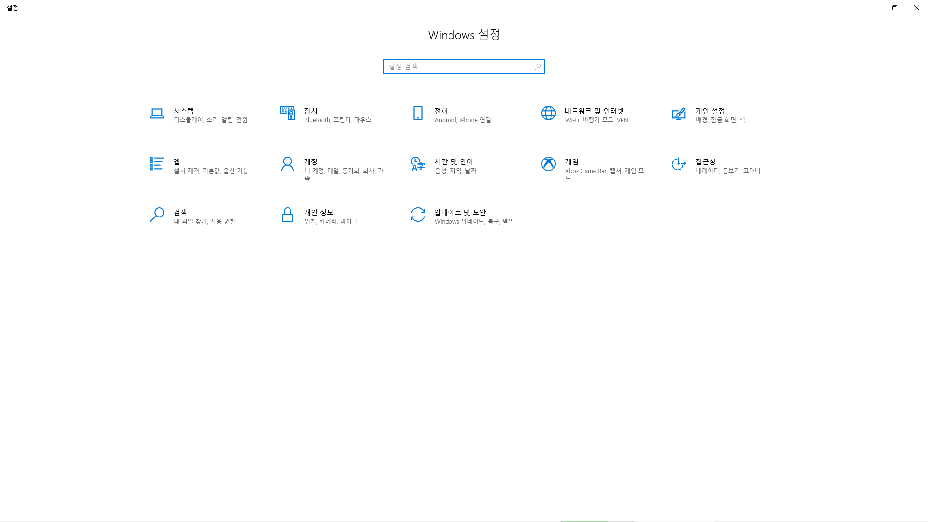
Task: Open the 개인 설정 paintbrush icon
Action: [679, 114]
